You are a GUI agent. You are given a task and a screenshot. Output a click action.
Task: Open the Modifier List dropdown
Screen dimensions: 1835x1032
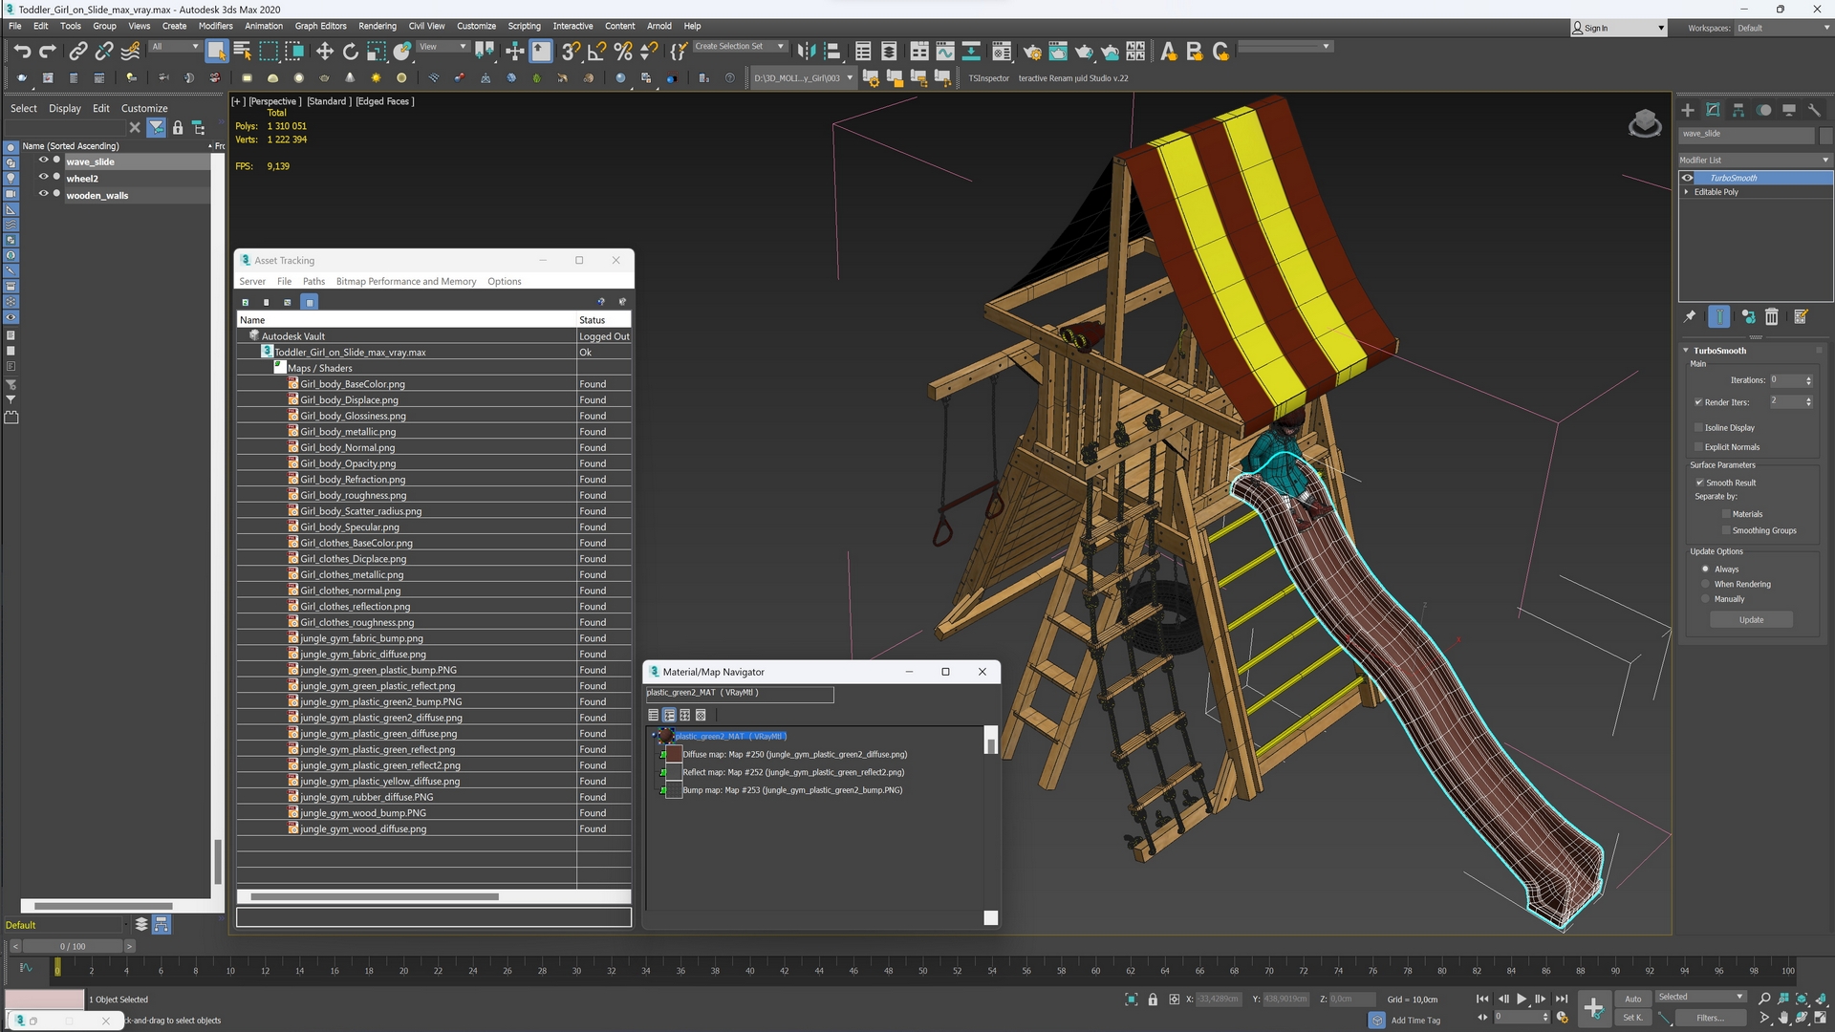[1755, 160]
